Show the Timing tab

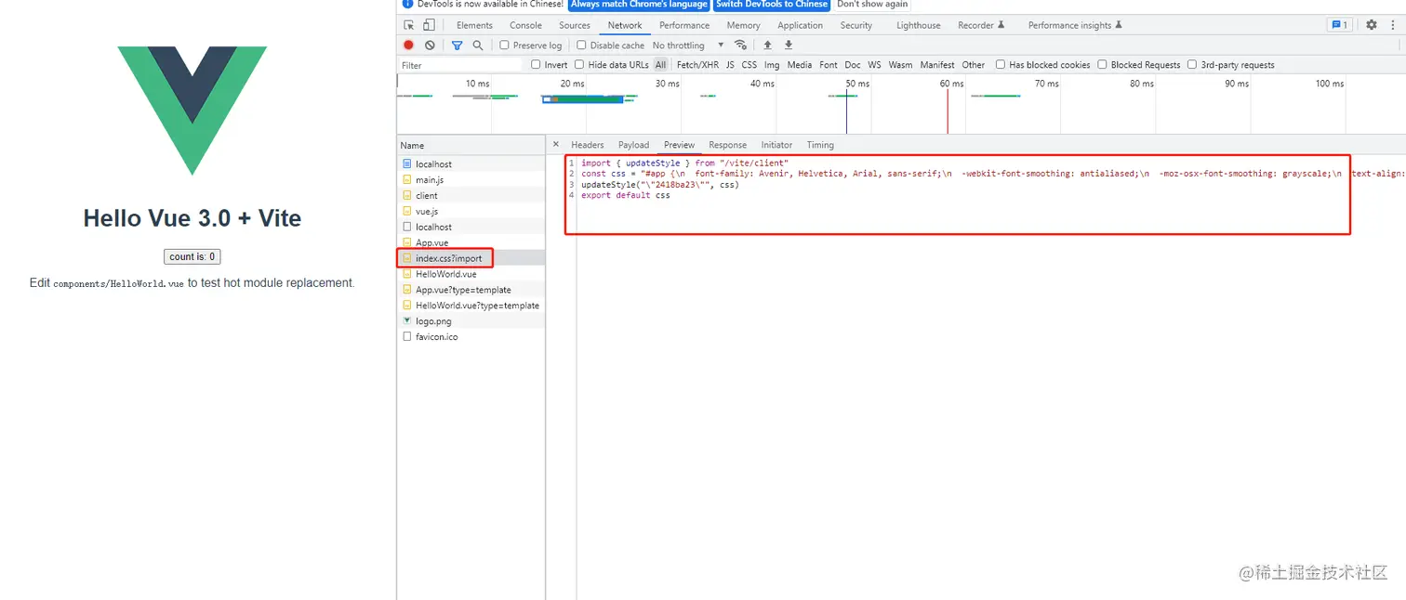coord(820,144)
